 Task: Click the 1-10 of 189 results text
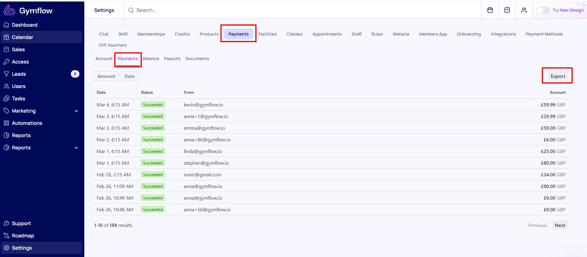pos(113,225)
